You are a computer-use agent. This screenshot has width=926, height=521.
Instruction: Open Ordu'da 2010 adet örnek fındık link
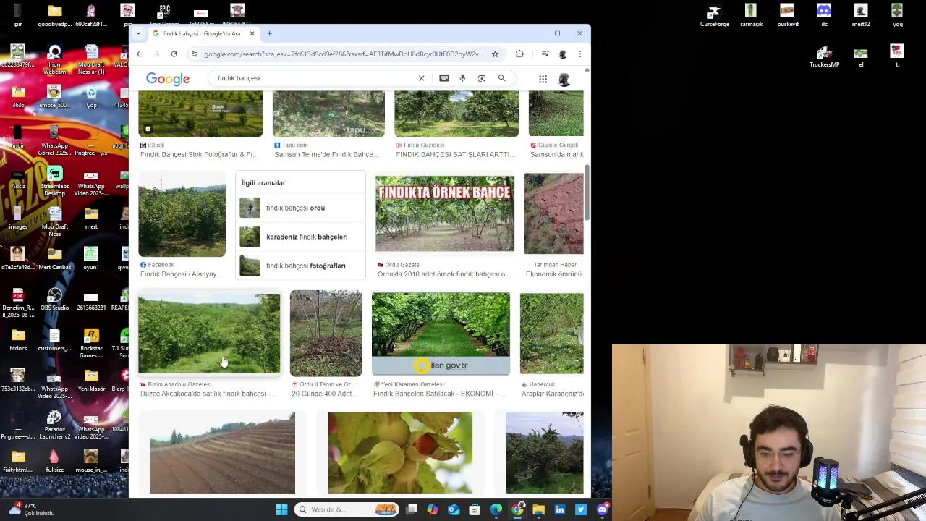click(444, 274)
